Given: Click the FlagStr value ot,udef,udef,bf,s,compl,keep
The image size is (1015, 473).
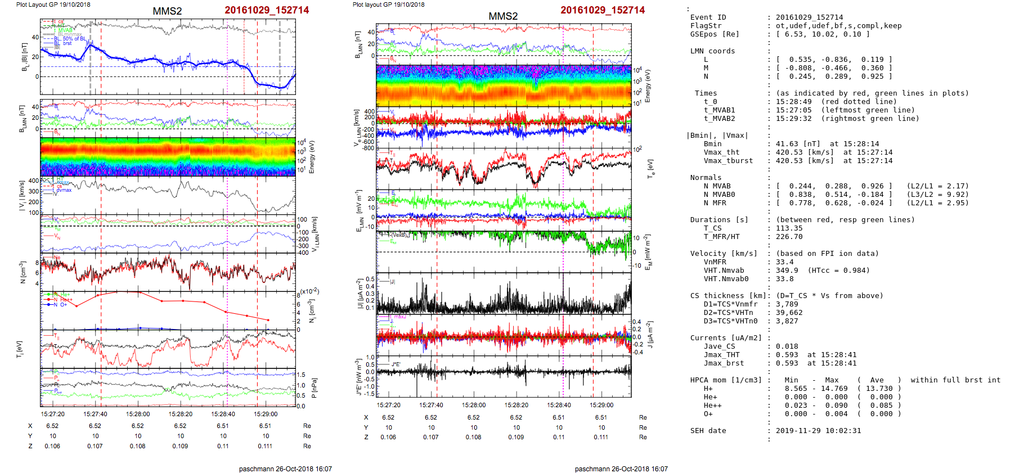Looking at the screenshot, I should coord(838,26).
